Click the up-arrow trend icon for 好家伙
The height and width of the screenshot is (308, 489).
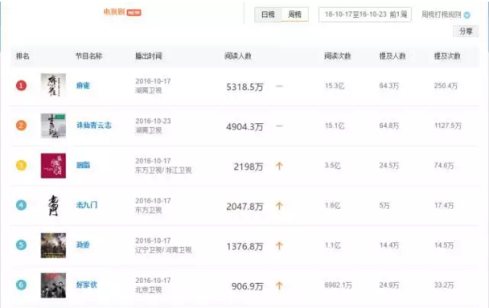pos(279,285)
